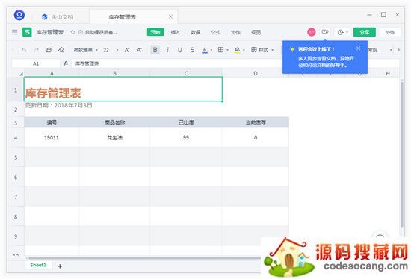Click the format painter brush icon
The image size is (411, 279).
[49, 50]
